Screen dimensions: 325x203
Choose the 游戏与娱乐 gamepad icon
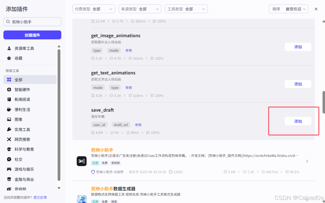click(9, 169)
